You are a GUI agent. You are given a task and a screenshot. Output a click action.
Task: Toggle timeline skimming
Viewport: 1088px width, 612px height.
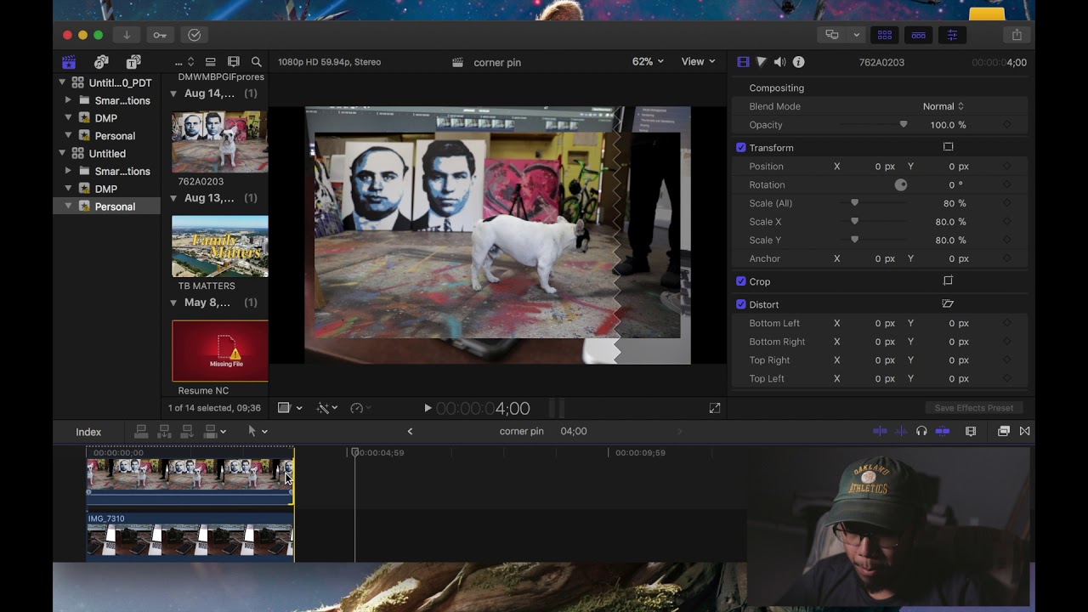click(x=880, y=432)
